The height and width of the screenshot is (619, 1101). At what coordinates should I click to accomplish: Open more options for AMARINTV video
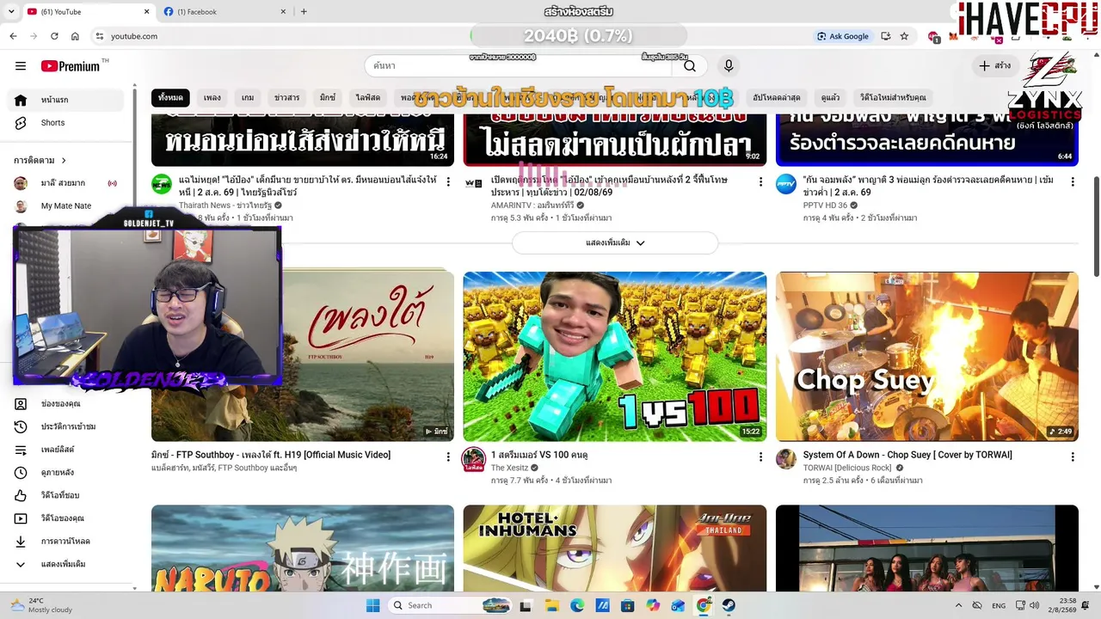[760, 181]
